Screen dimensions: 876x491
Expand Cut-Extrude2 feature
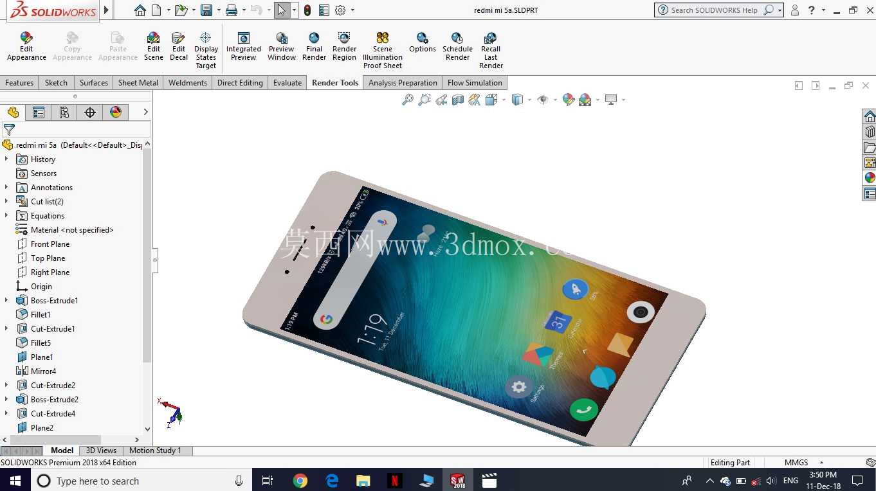point(6,385)
